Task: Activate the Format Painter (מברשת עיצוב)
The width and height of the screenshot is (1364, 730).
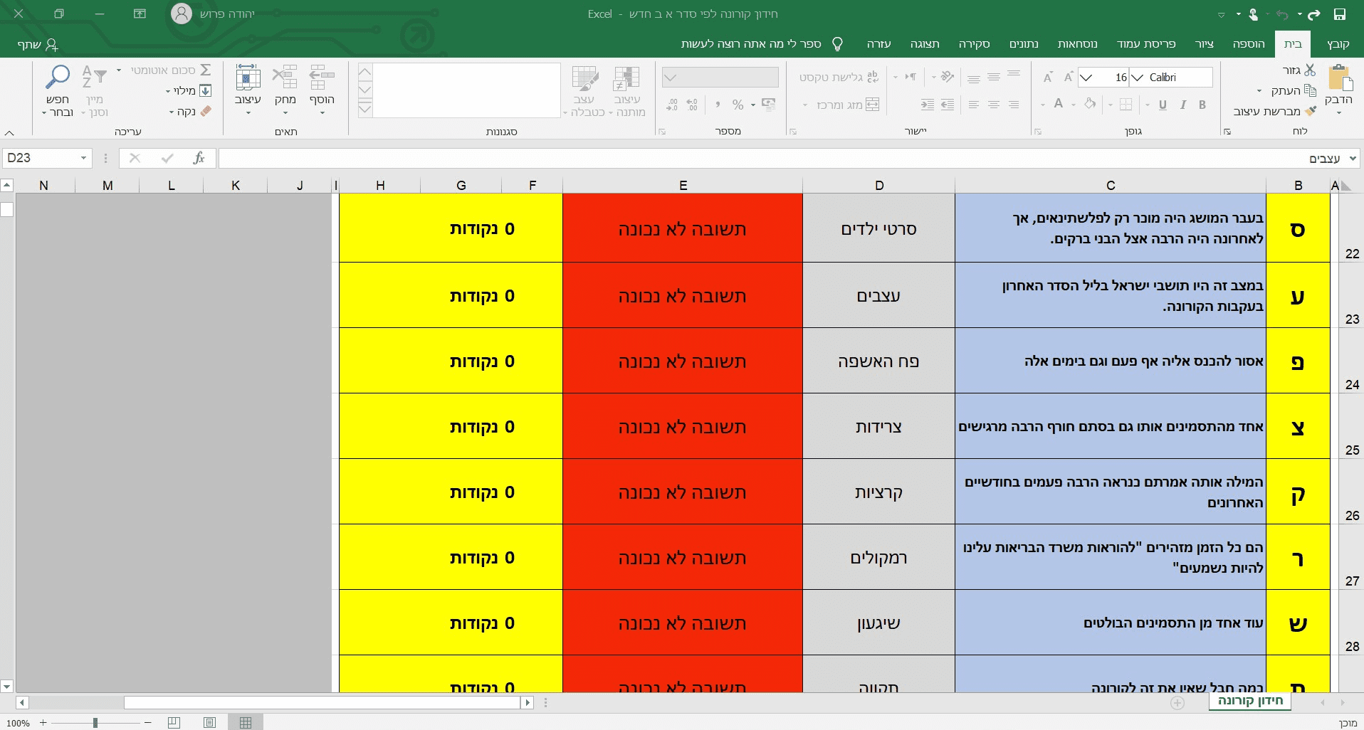Action: (x=1275, y=111)
